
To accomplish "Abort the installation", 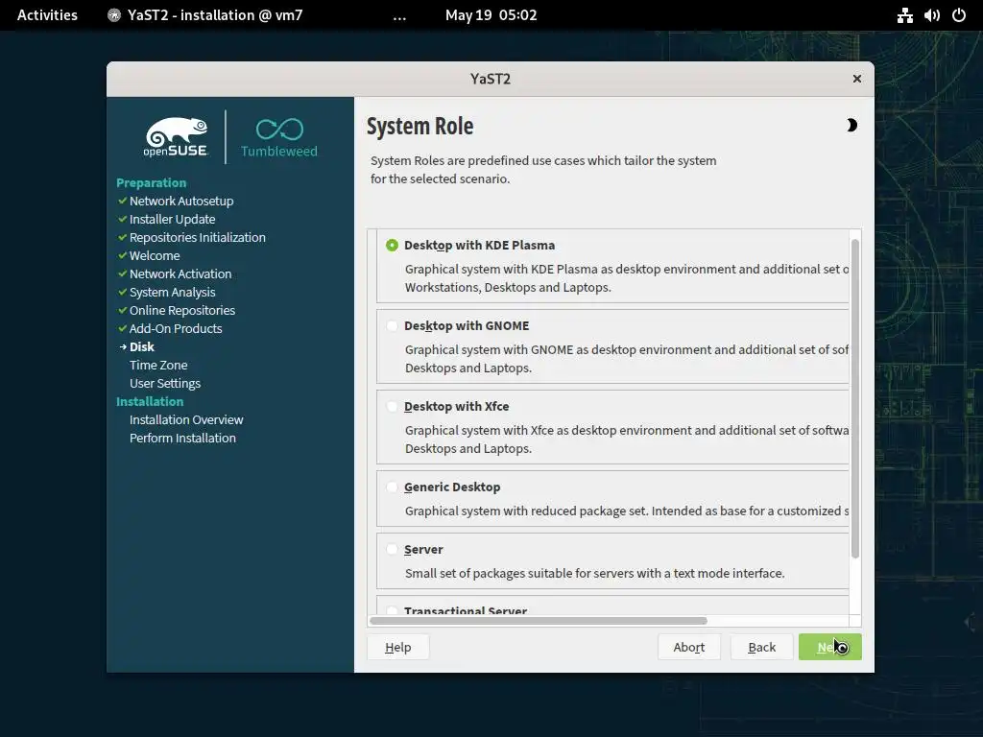I will [689, 648].
